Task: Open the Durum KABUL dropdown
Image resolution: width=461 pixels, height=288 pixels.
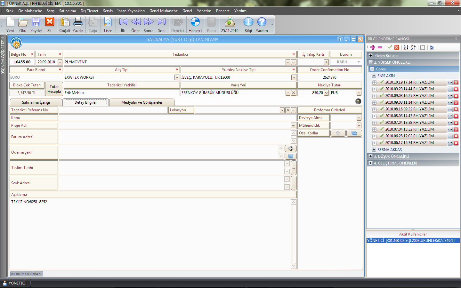Action: pos(359,62)
